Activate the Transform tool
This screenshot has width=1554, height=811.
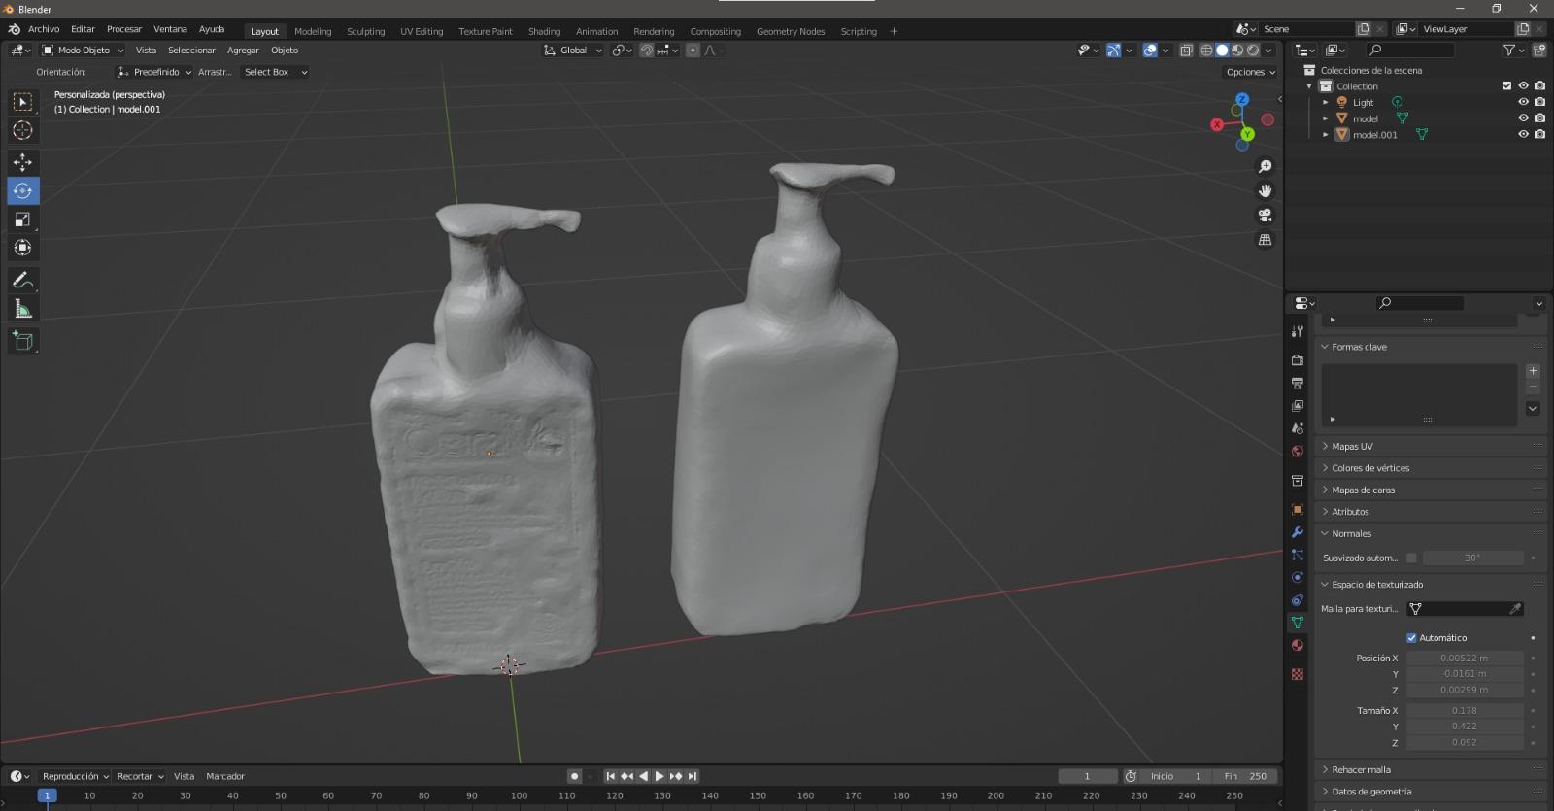pos(22,248)
